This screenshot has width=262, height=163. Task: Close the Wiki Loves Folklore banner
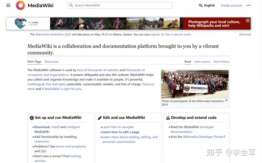[248, 20]
